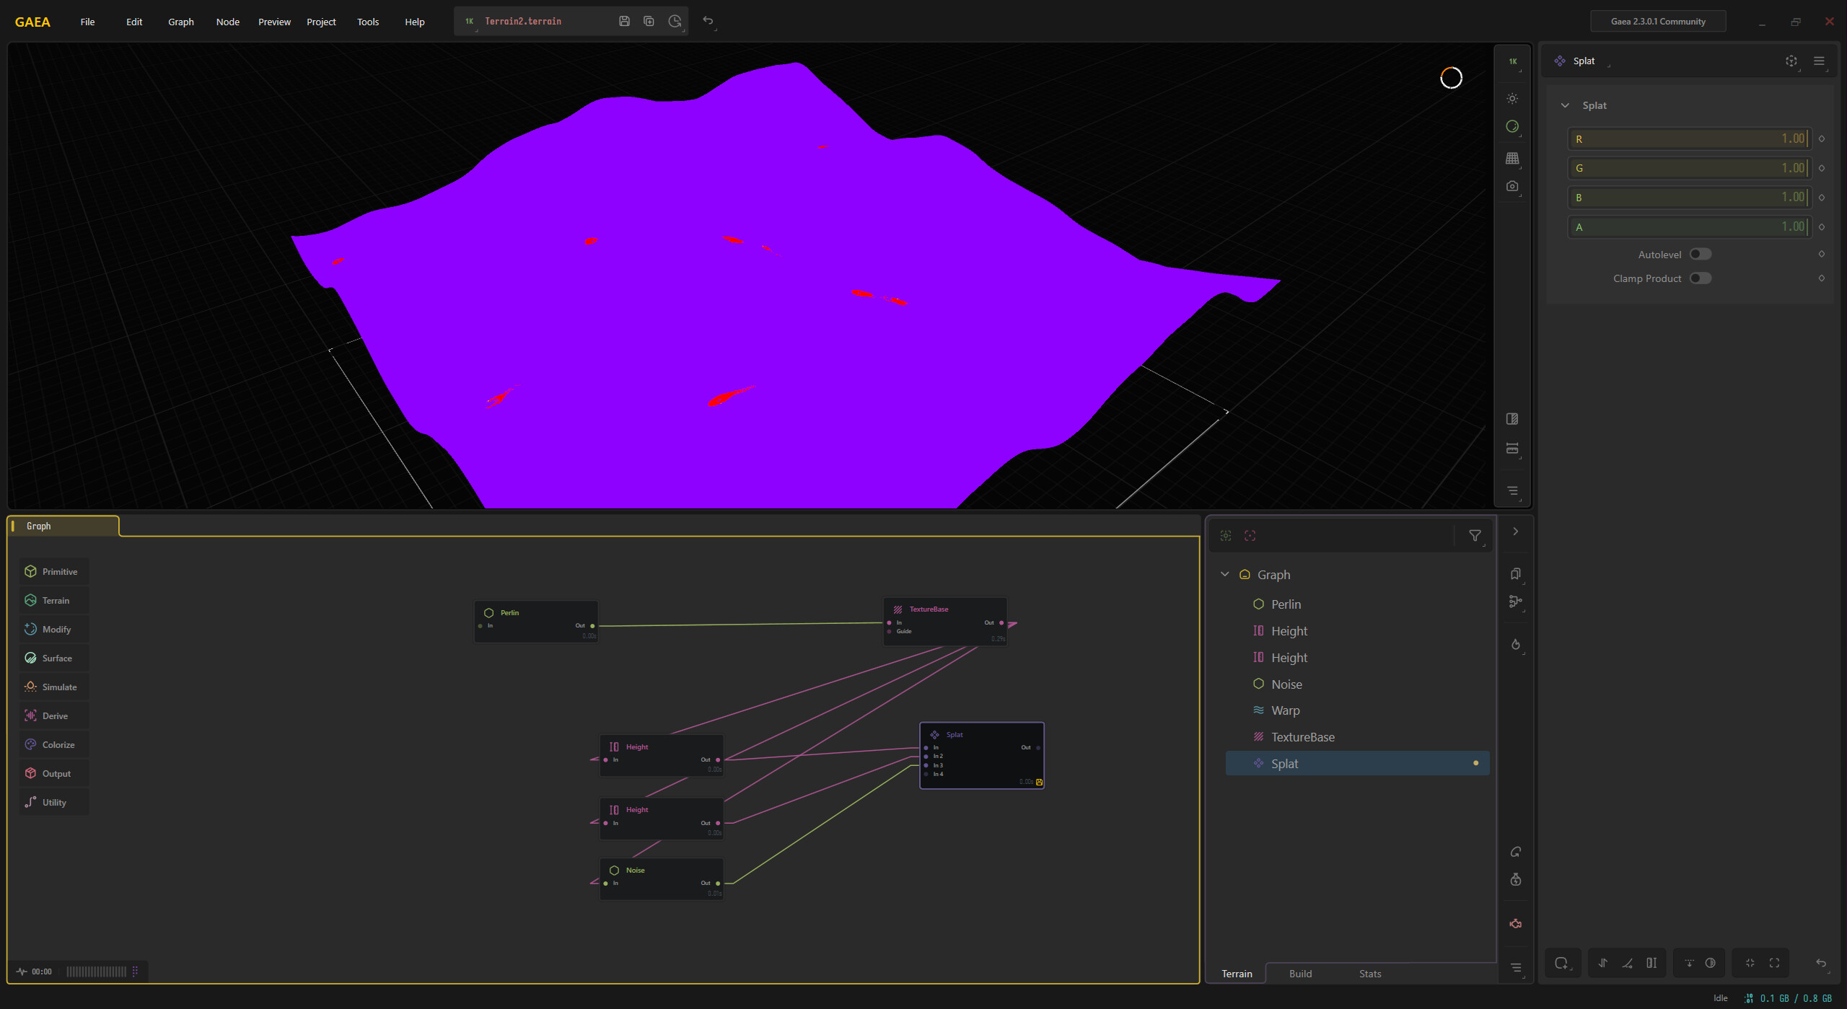Open the Surface node category
The width and height of the screenshot is (1847, 1009).
pos(53,658)
